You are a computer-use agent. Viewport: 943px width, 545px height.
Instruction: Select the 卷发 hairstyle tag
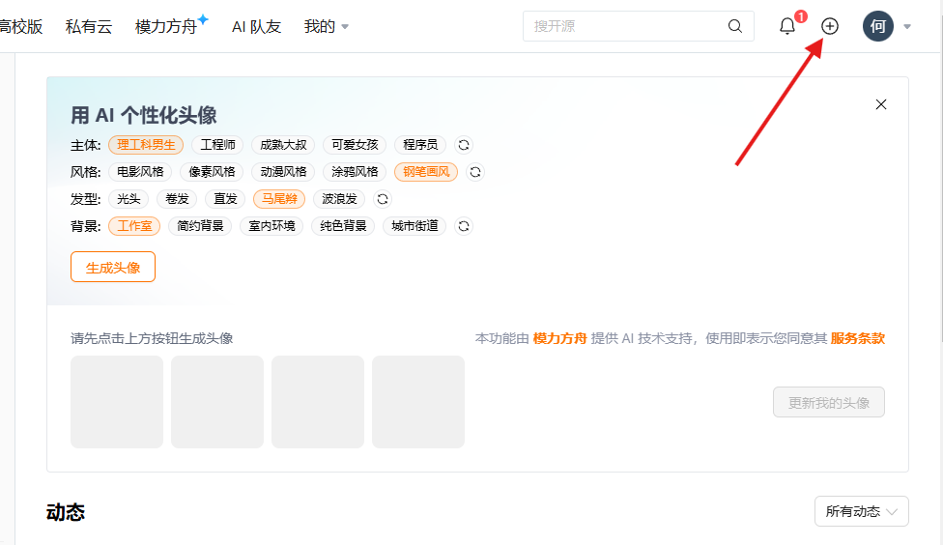coord(177,199)
